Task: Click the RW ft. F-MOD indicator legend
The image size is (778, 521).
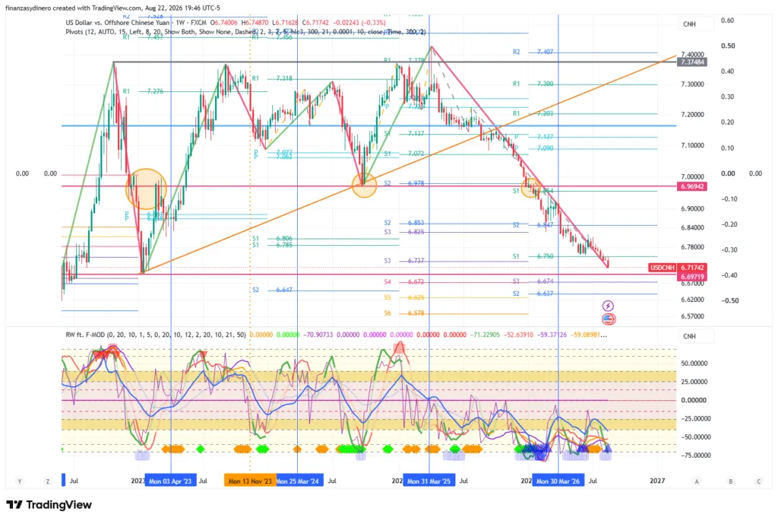Action: click(x=156, y=335)
